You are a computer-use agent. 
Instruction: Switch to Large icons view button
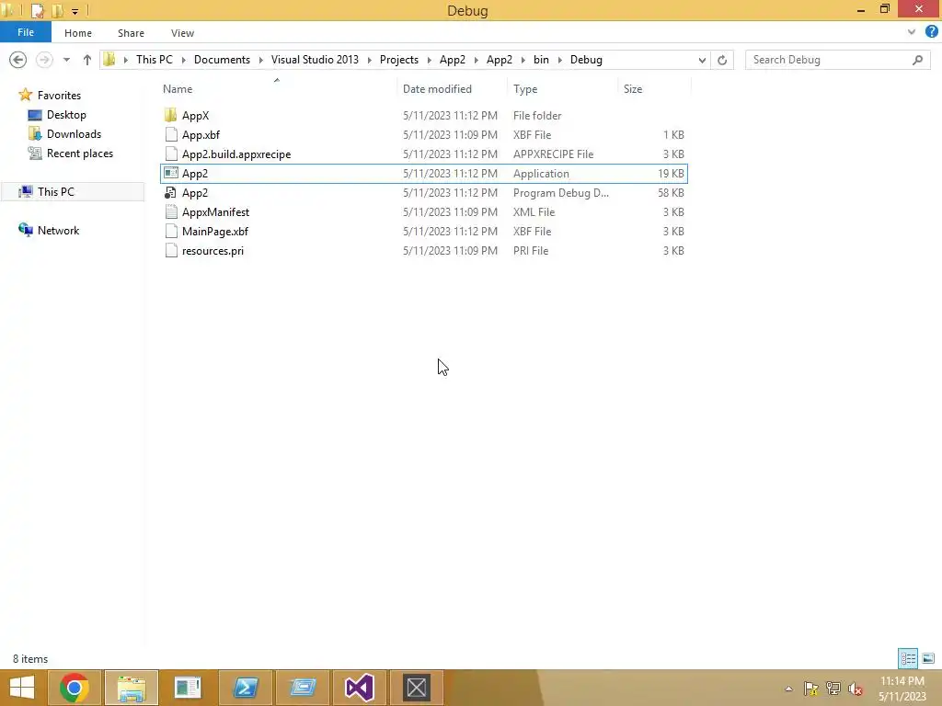(x=927, y=658)
